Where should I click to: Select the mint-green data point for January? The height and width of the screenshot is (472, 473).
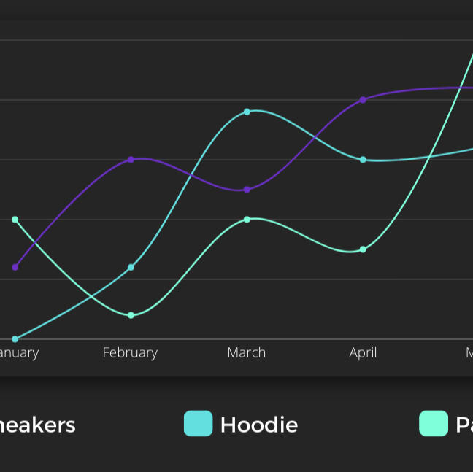coord(15,220)
